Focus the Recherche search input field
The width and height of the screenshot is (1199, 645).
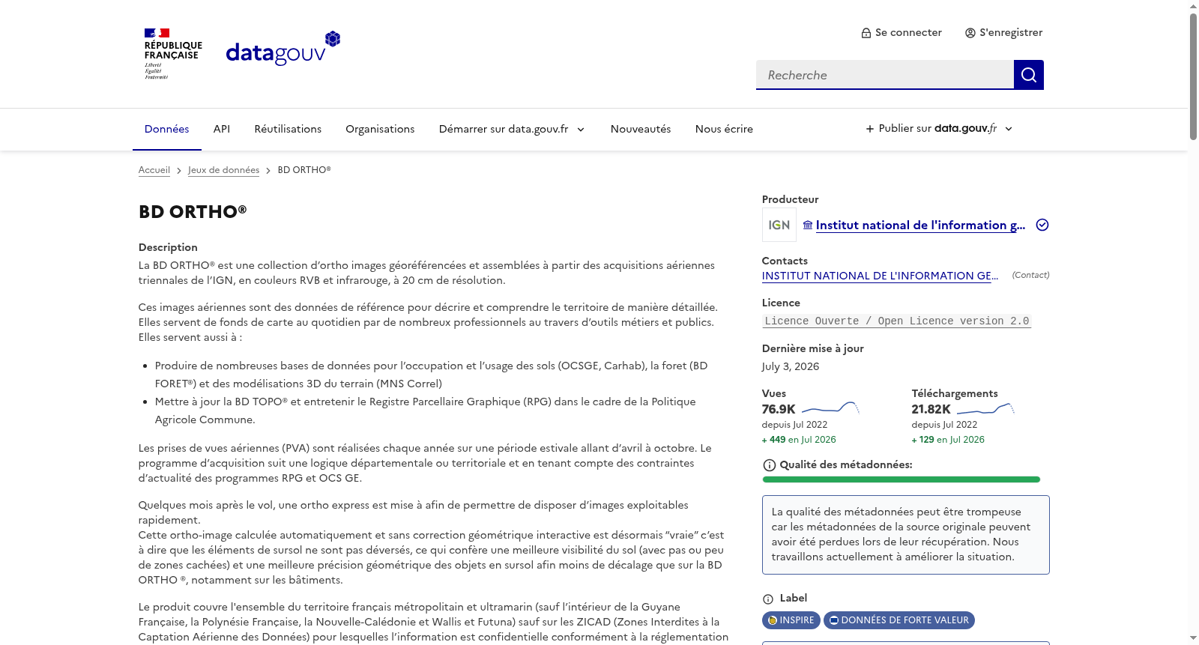885,75
